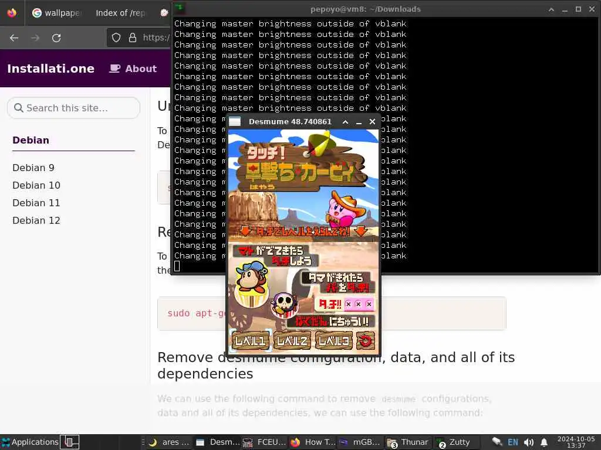The width and height of the screenshot is (601, 450).
Task: Reload the current Firefox page
Action: (56, 38)
